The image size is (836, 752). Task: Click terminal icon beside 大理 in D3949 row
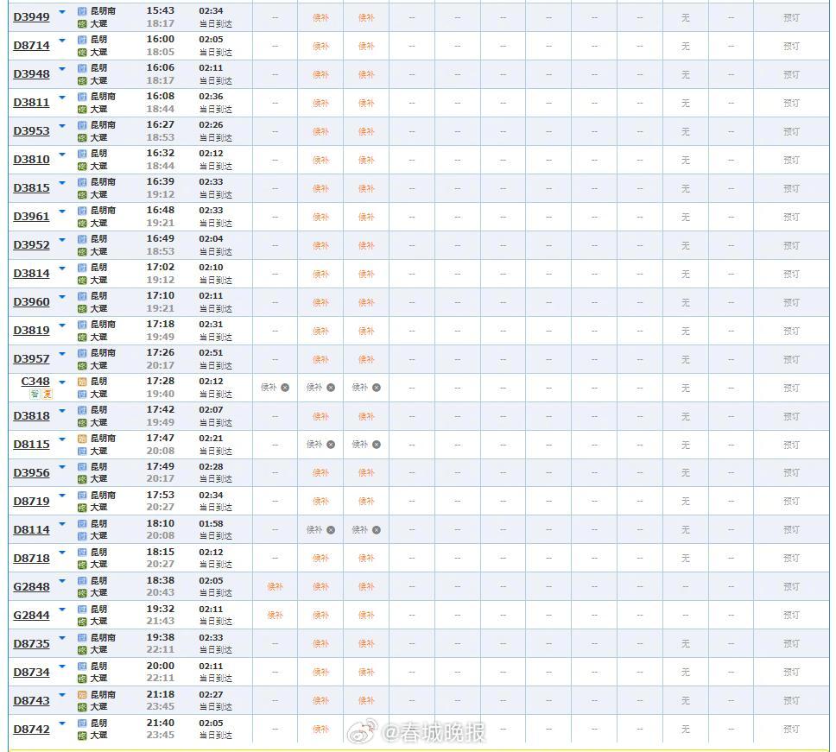(82, 24)
